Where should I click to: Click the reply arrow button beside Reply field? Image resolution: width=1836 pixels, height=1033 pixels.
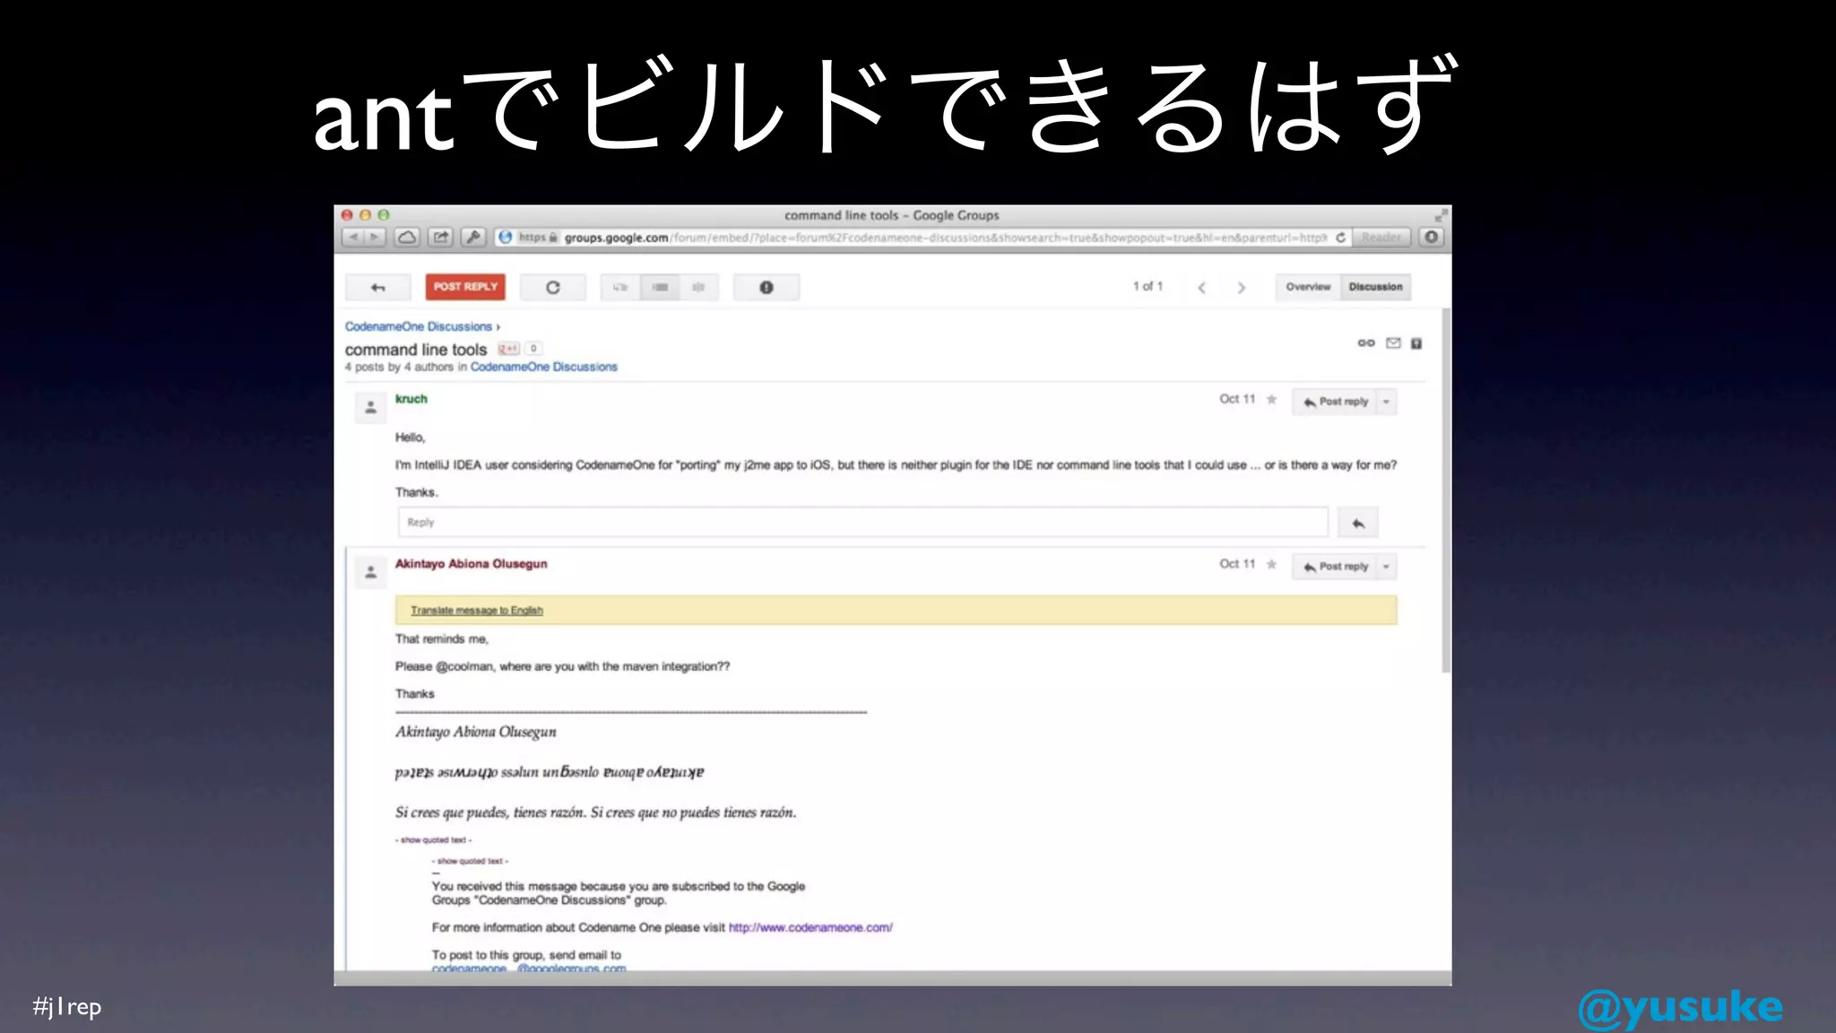[1358, 523]
